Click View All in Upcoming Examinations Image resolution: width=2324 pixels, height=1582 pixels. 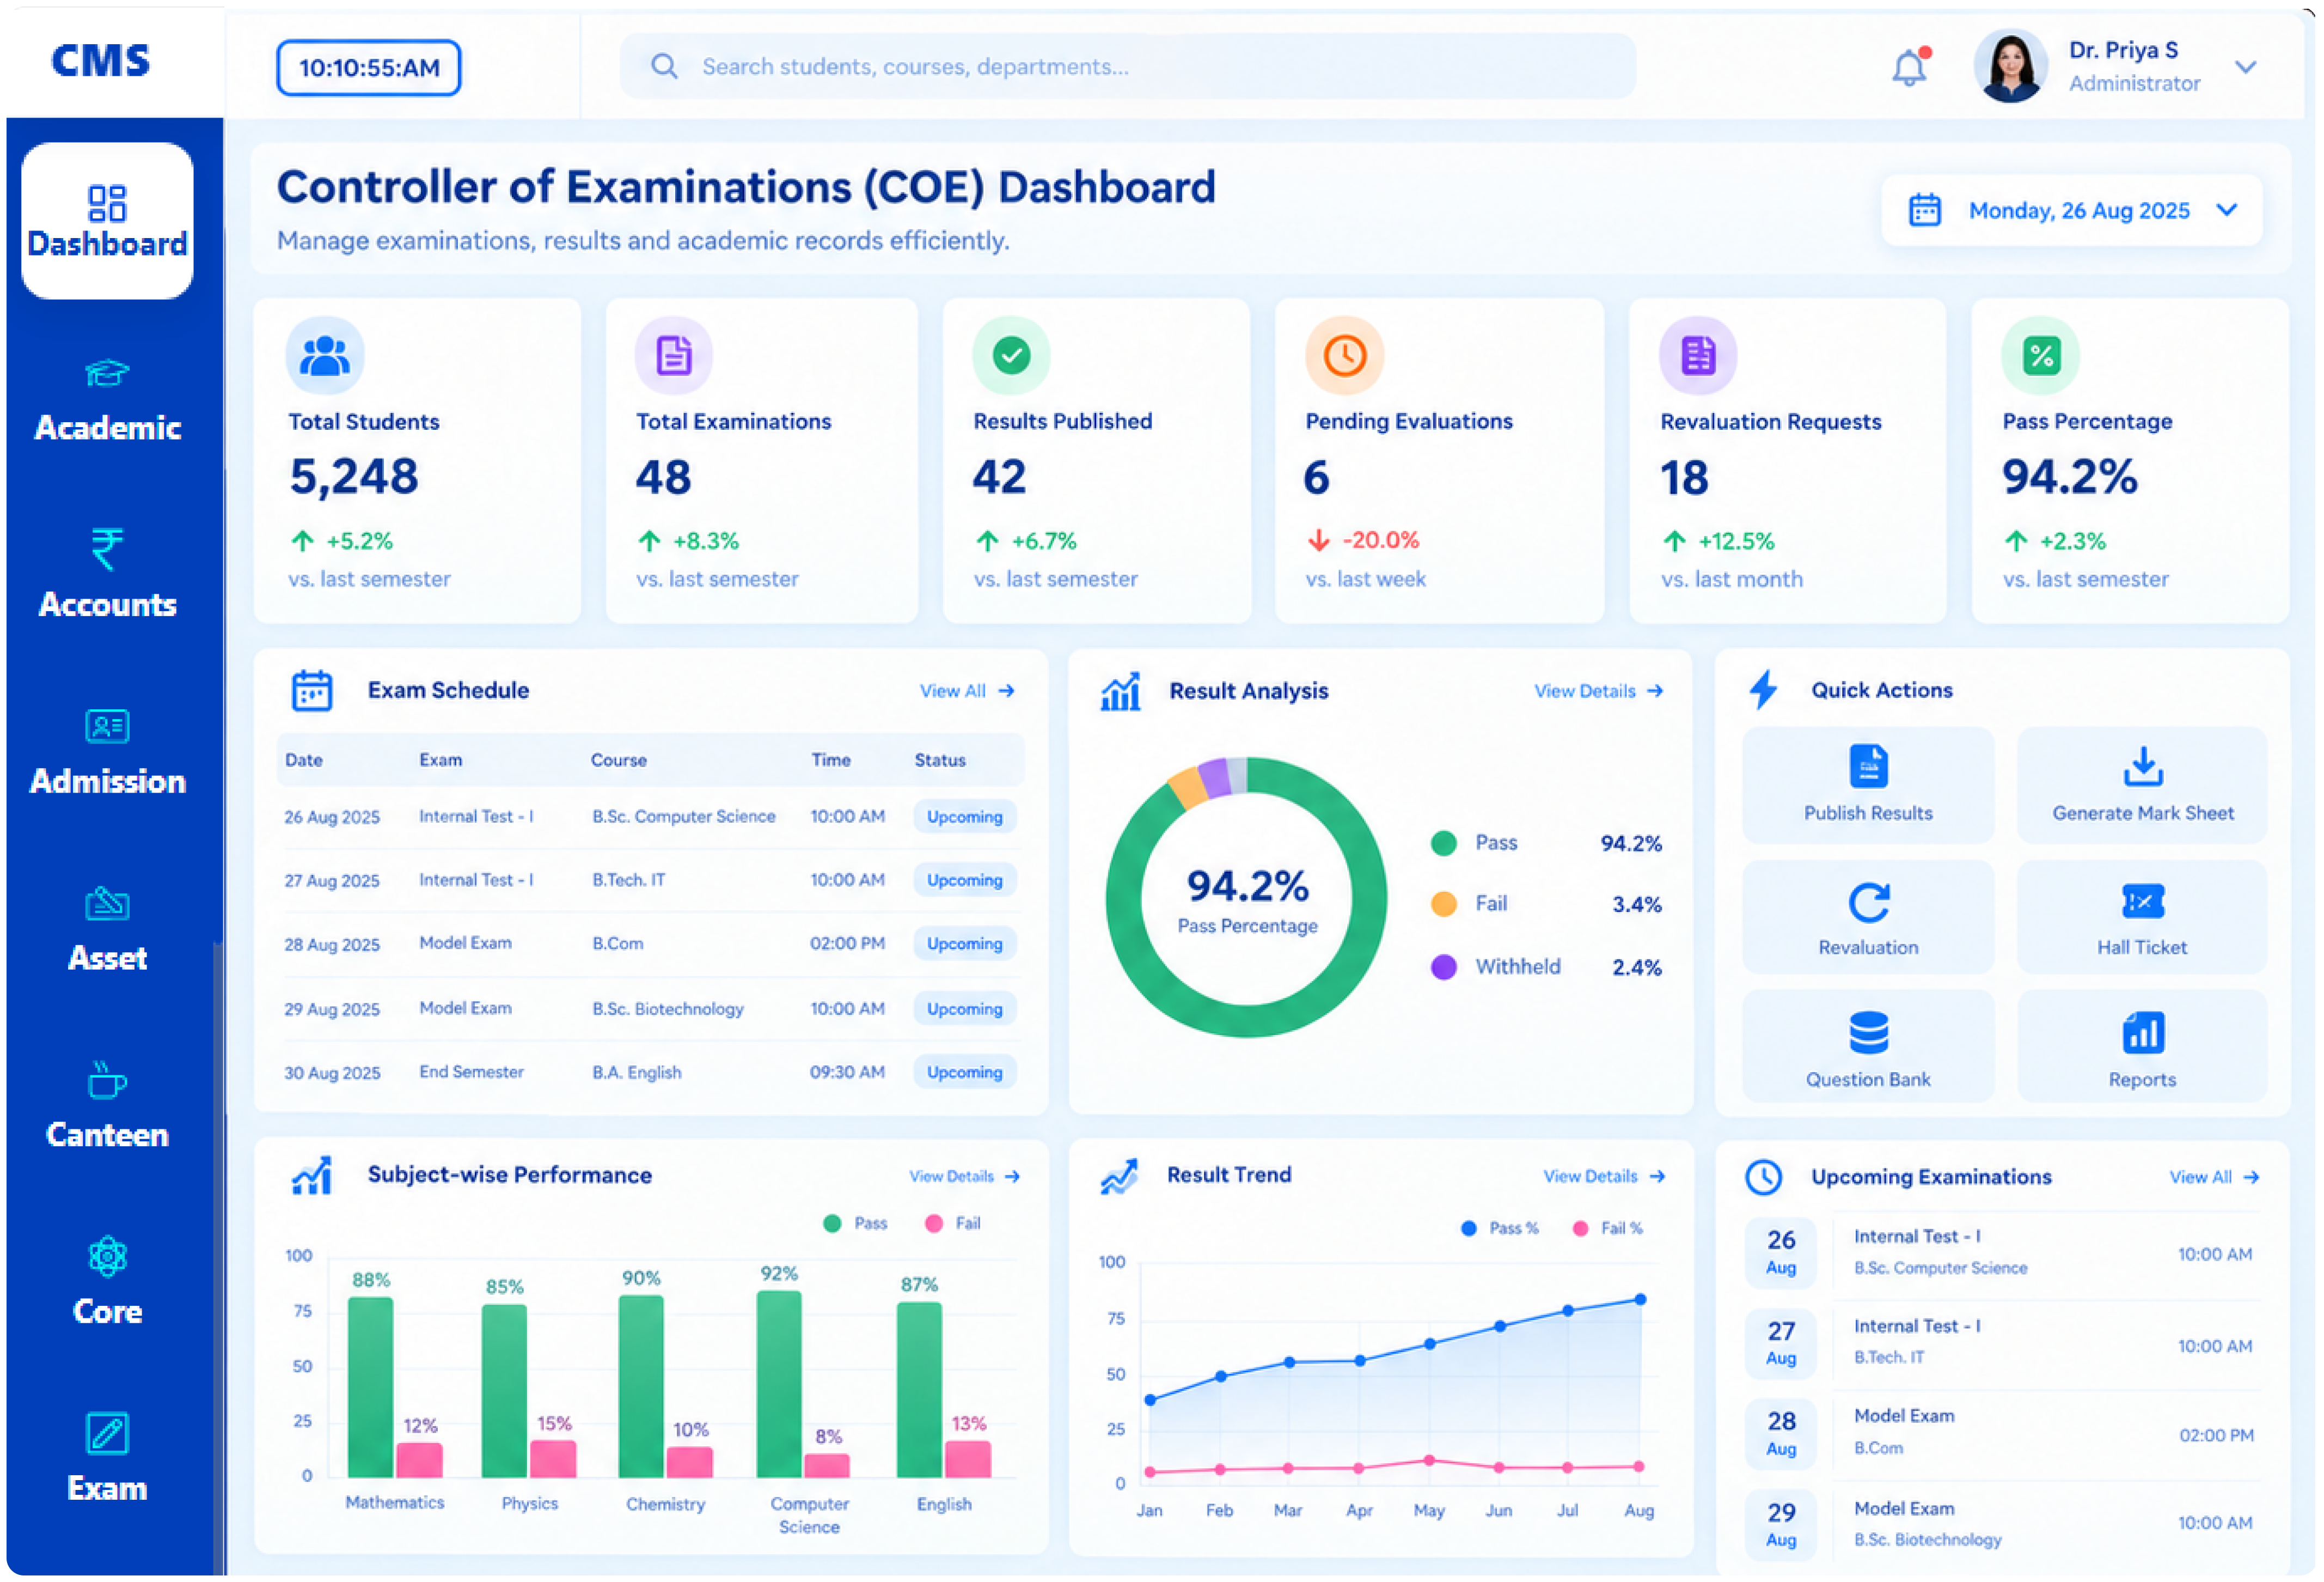(2214, 1178)
